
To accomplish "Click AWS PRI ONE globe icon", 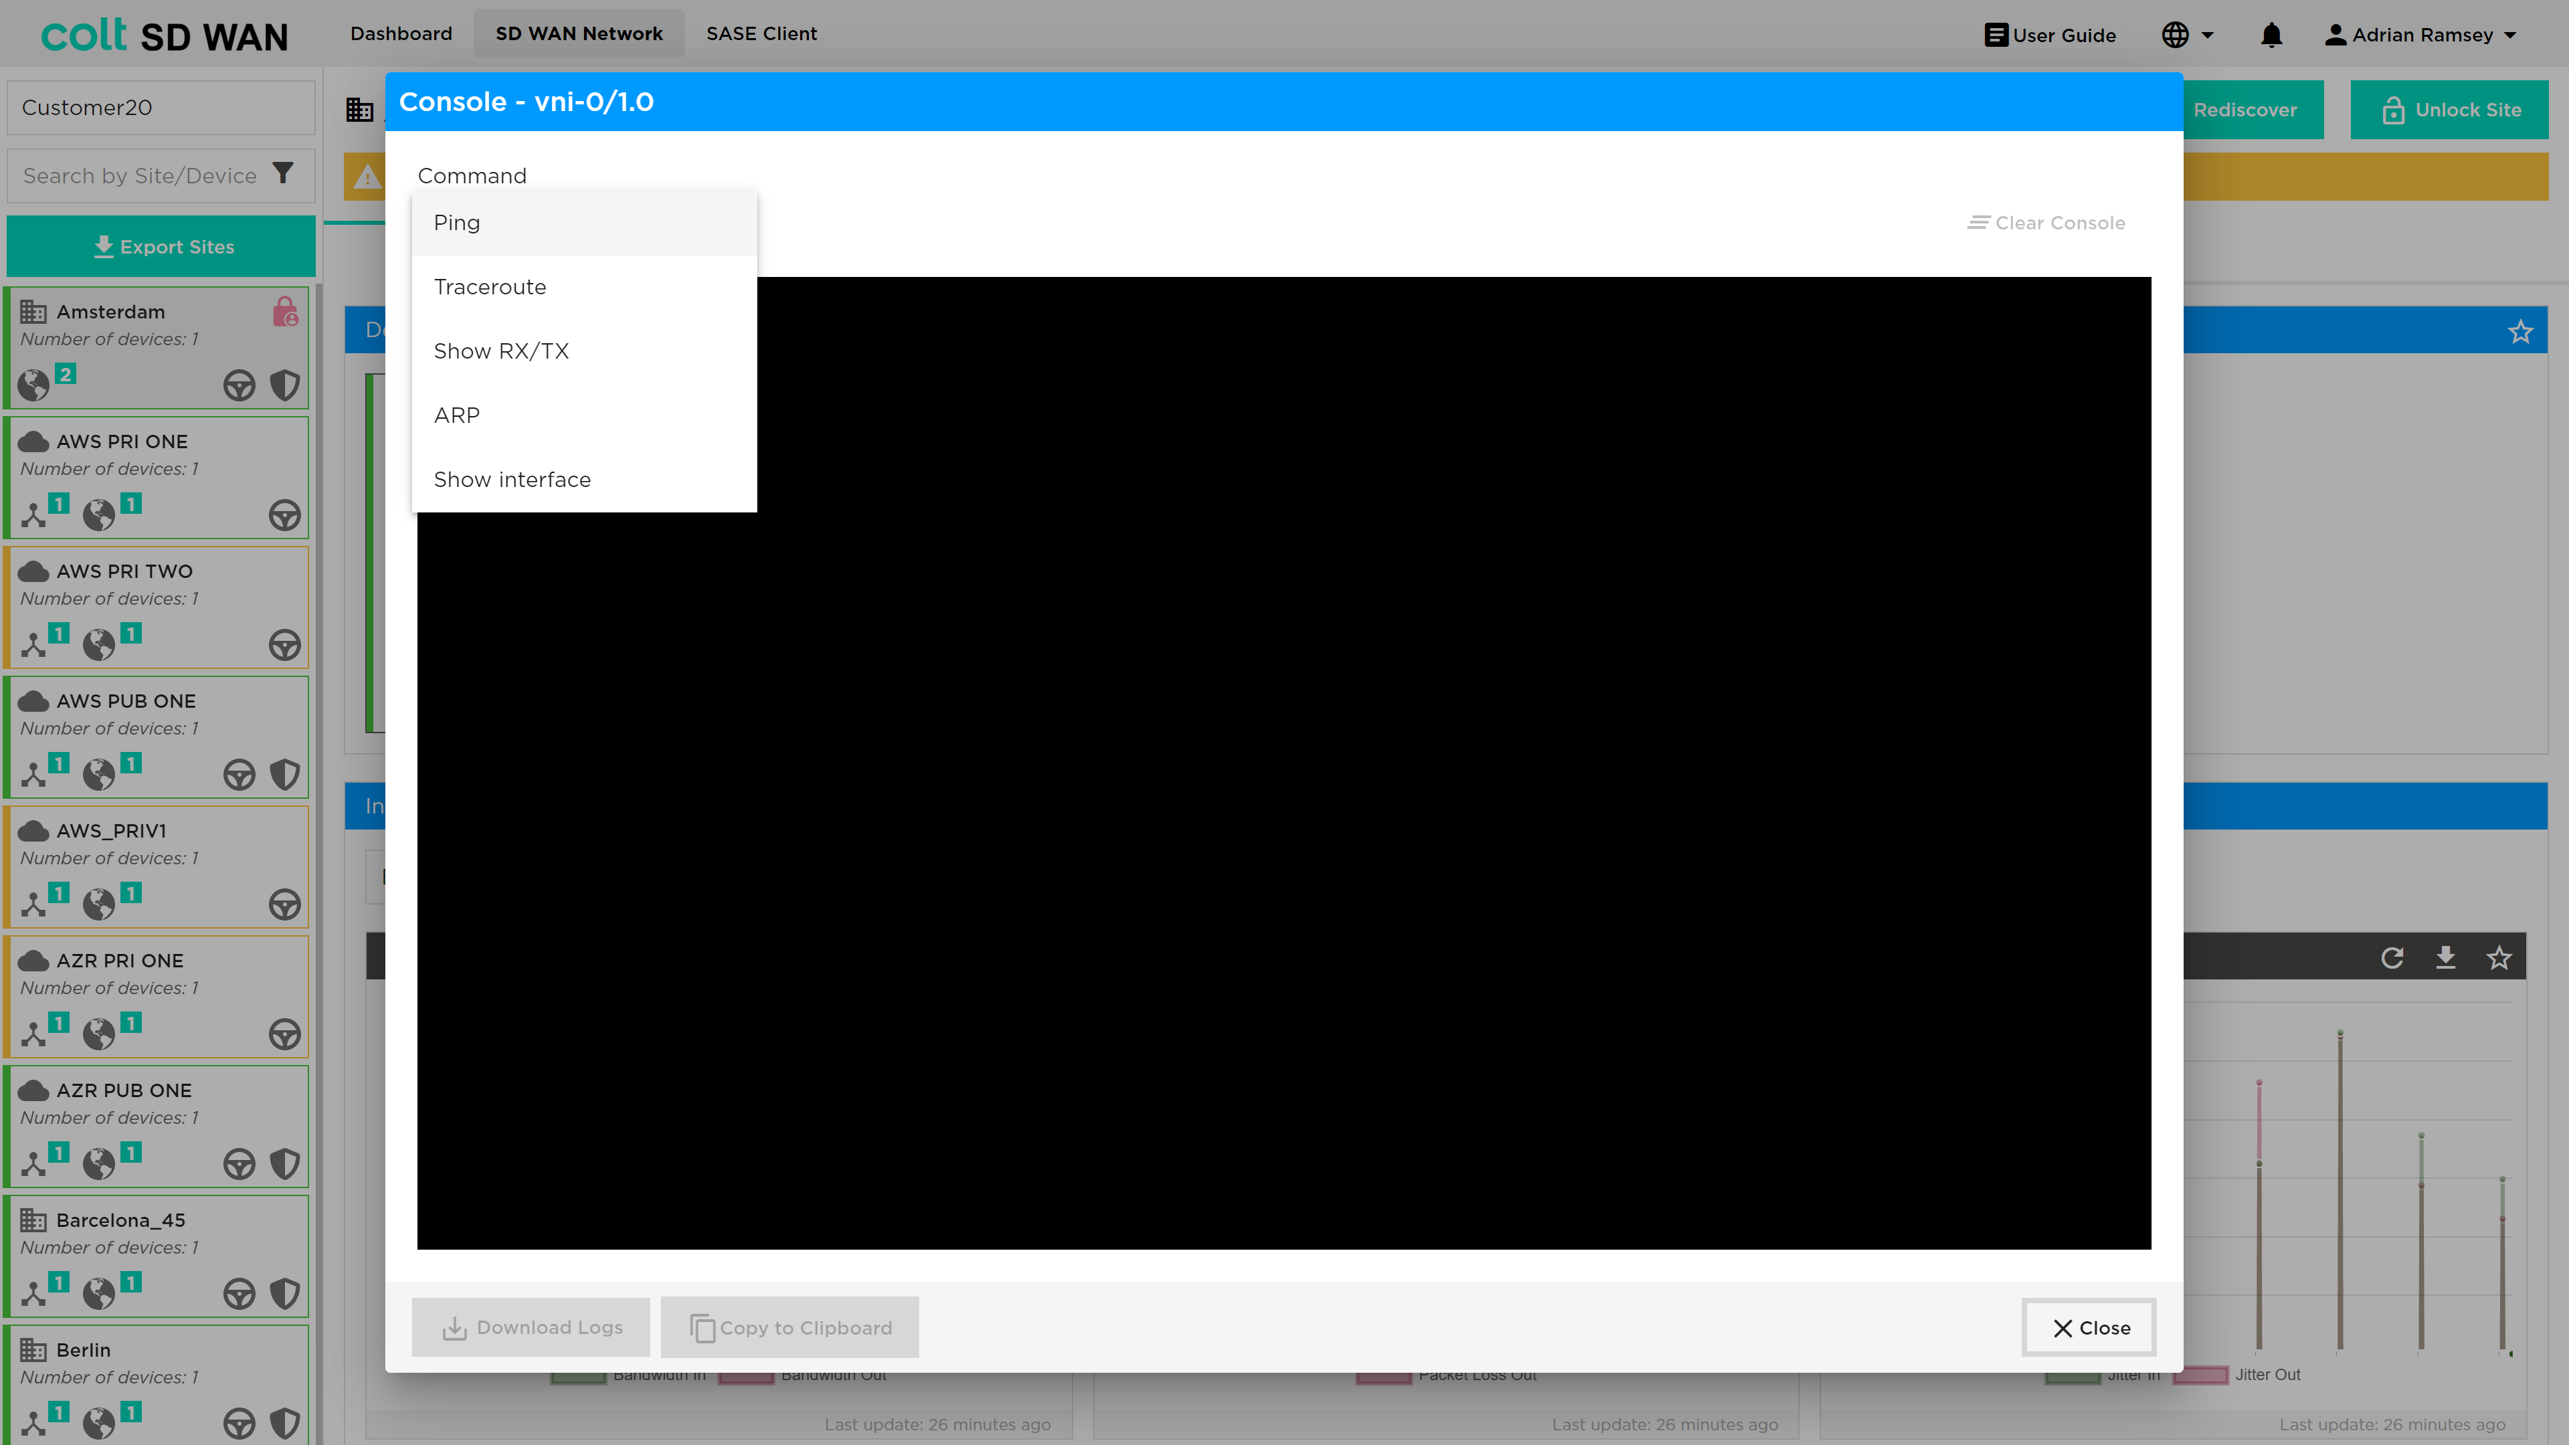I will tap(99, 514).
